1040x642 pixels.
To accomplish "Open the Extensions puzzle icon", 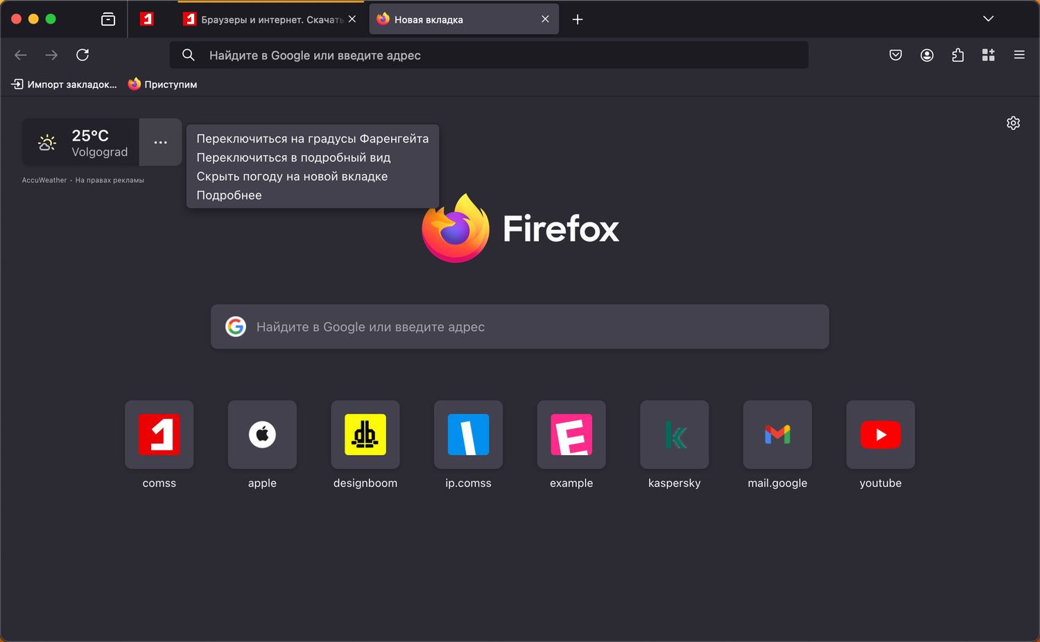I will (957, 55).
